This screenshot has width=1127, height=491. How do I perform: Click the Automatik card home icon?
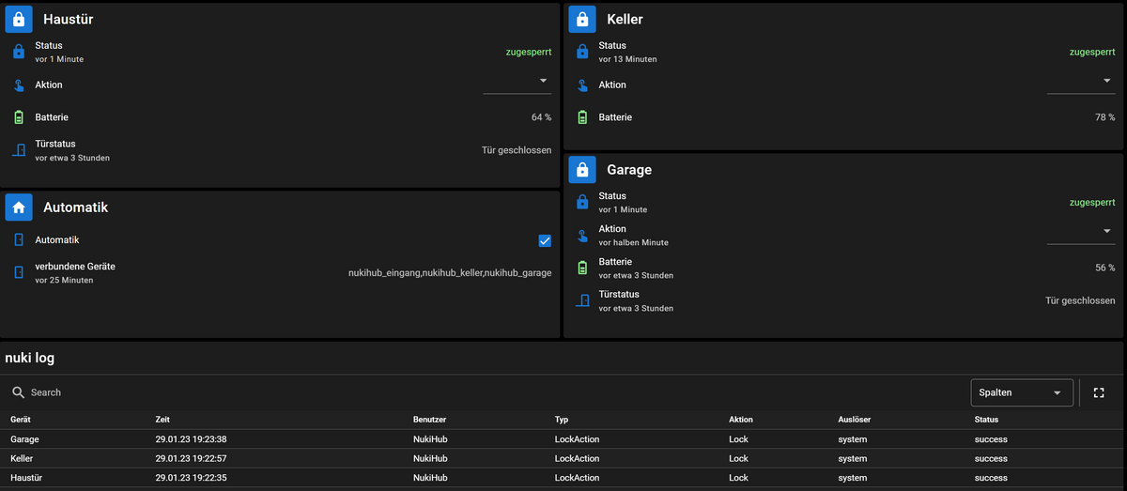(x=19, y=207)
